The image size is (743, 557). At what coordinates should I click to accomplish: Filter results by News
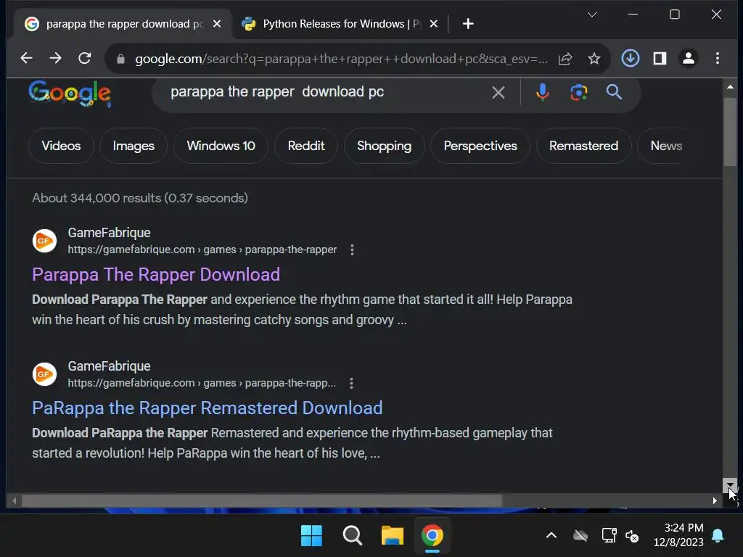(x=666, y=146)
